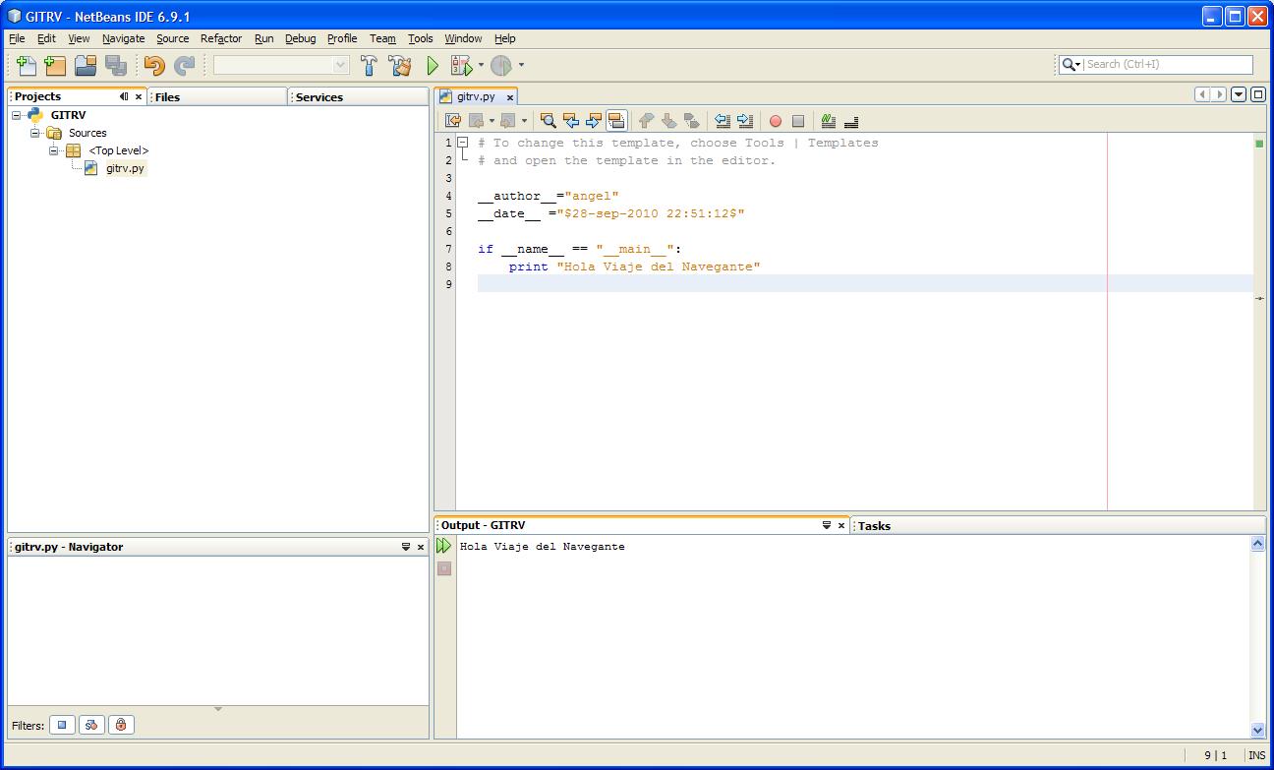Collapse the <Top Level> package node
Image resolution: width=1274 pixels, height=770 pixels.
tap(54, 150)
